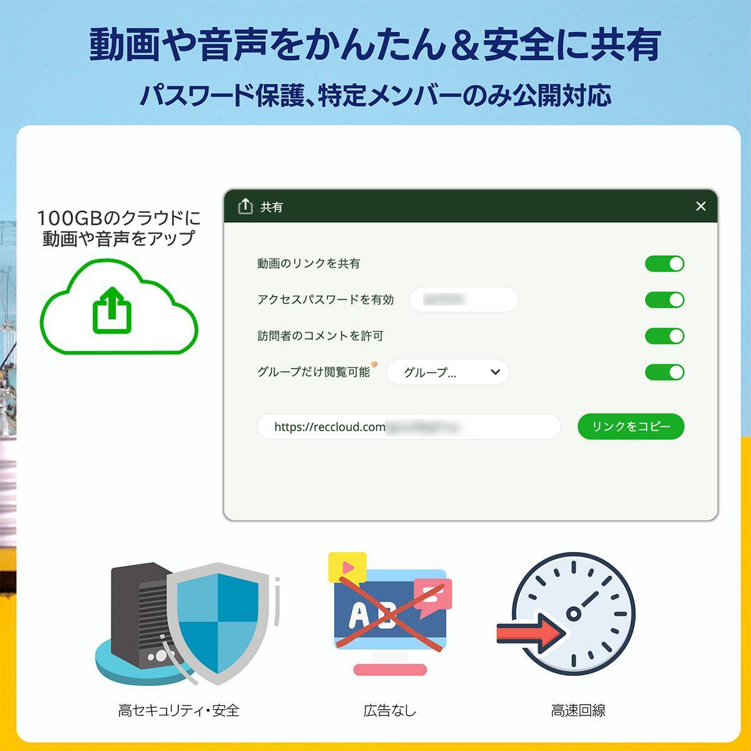Screen dimensions: 751x751
Task: Click the share icon in dialog header
Action: pyautogui.click(x=245, y=206)
